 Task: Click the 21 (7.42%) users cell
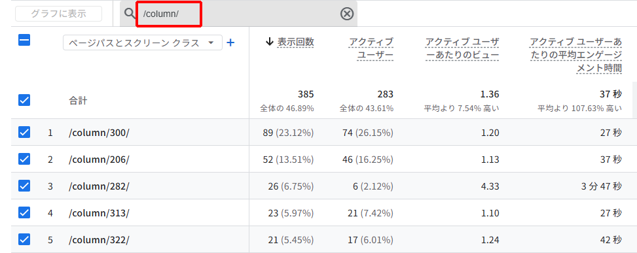pos(370,213)
